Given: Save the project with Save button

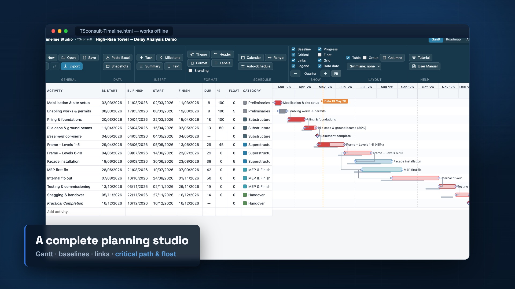Looking at the screenshot, I should coord(89,58).
